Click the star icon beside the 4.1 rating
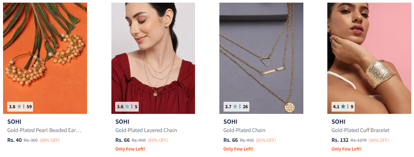The width and height of the screenshot is (414, 157). tap(343, 107)
